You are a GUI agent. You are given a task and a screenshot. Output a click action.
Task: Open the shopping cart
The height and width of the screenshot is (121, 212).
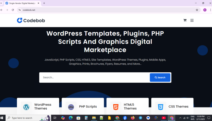(185, 20)
